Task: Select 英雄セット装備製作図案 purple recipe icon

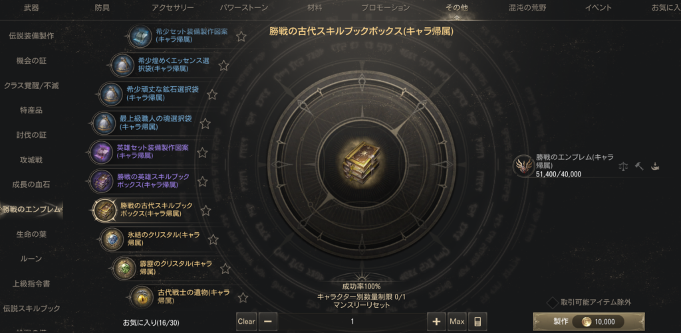Action: 101,151
